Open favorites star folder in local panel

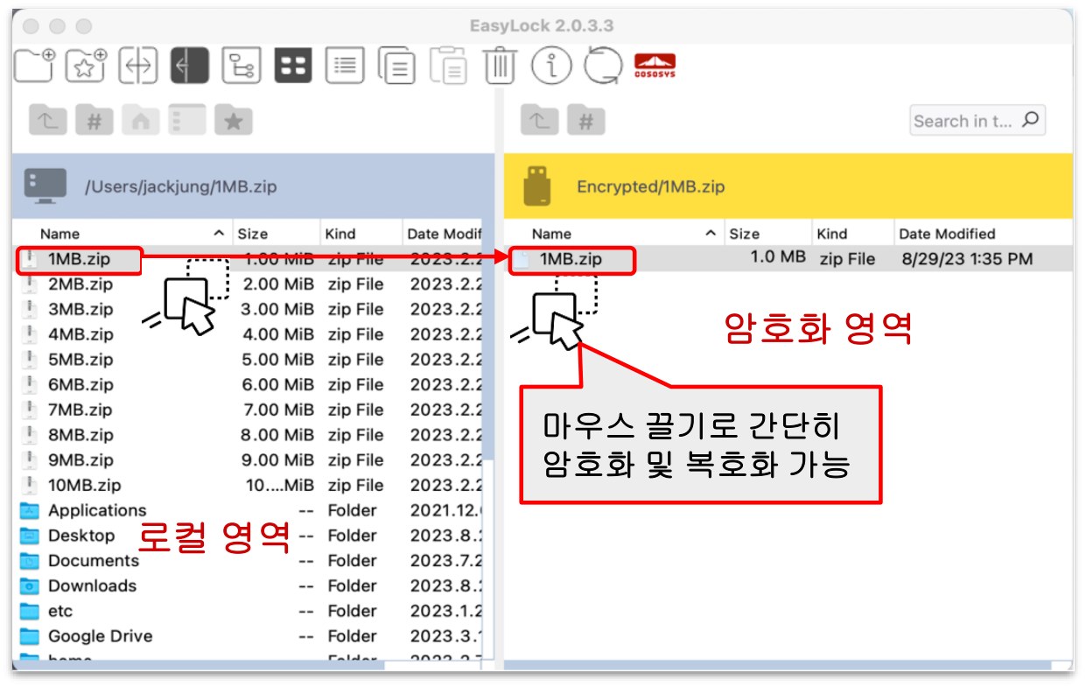point(234,121)
